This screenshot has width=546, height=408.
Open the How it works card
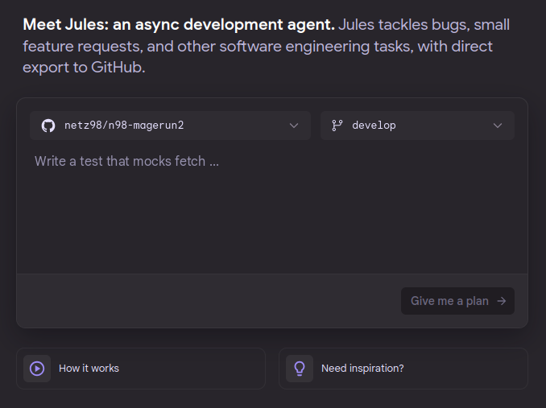[x=141, y=369]
